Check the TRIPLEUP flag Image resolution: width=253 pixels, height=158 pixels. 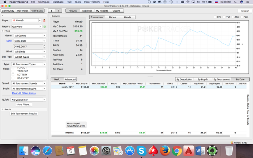pyautogui.click(x=13, y=71)
